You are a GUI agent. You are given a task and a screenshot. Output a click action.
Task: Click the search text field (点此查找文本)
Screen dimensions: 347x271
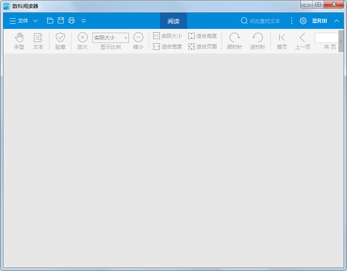(x=265, y=21)
